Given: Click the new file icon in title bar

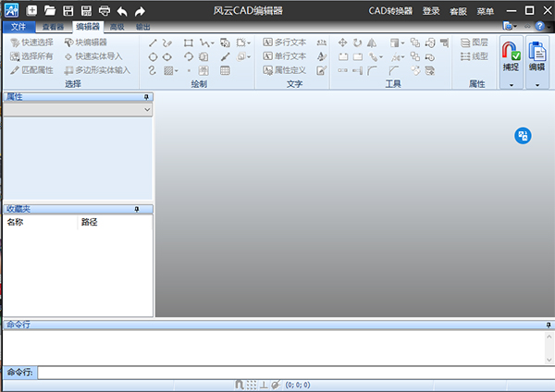Looking at the screenshot, I should (x=32, y=10).
